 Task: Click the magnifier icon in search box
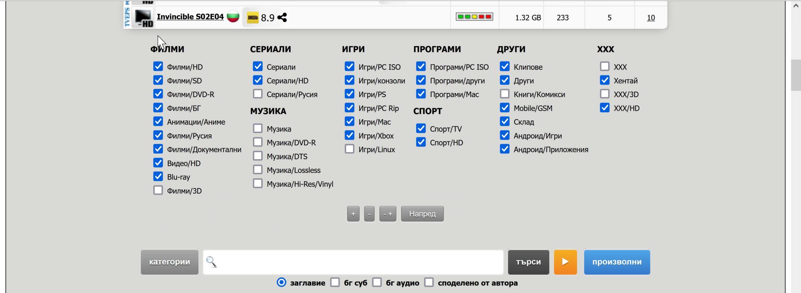[x=212, y=262]
